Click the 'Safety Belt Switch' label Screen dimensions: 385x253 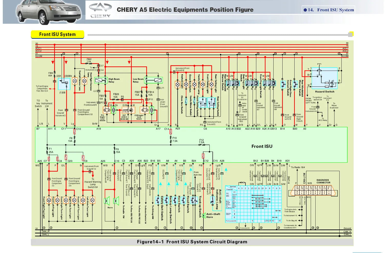pos(162,208)
